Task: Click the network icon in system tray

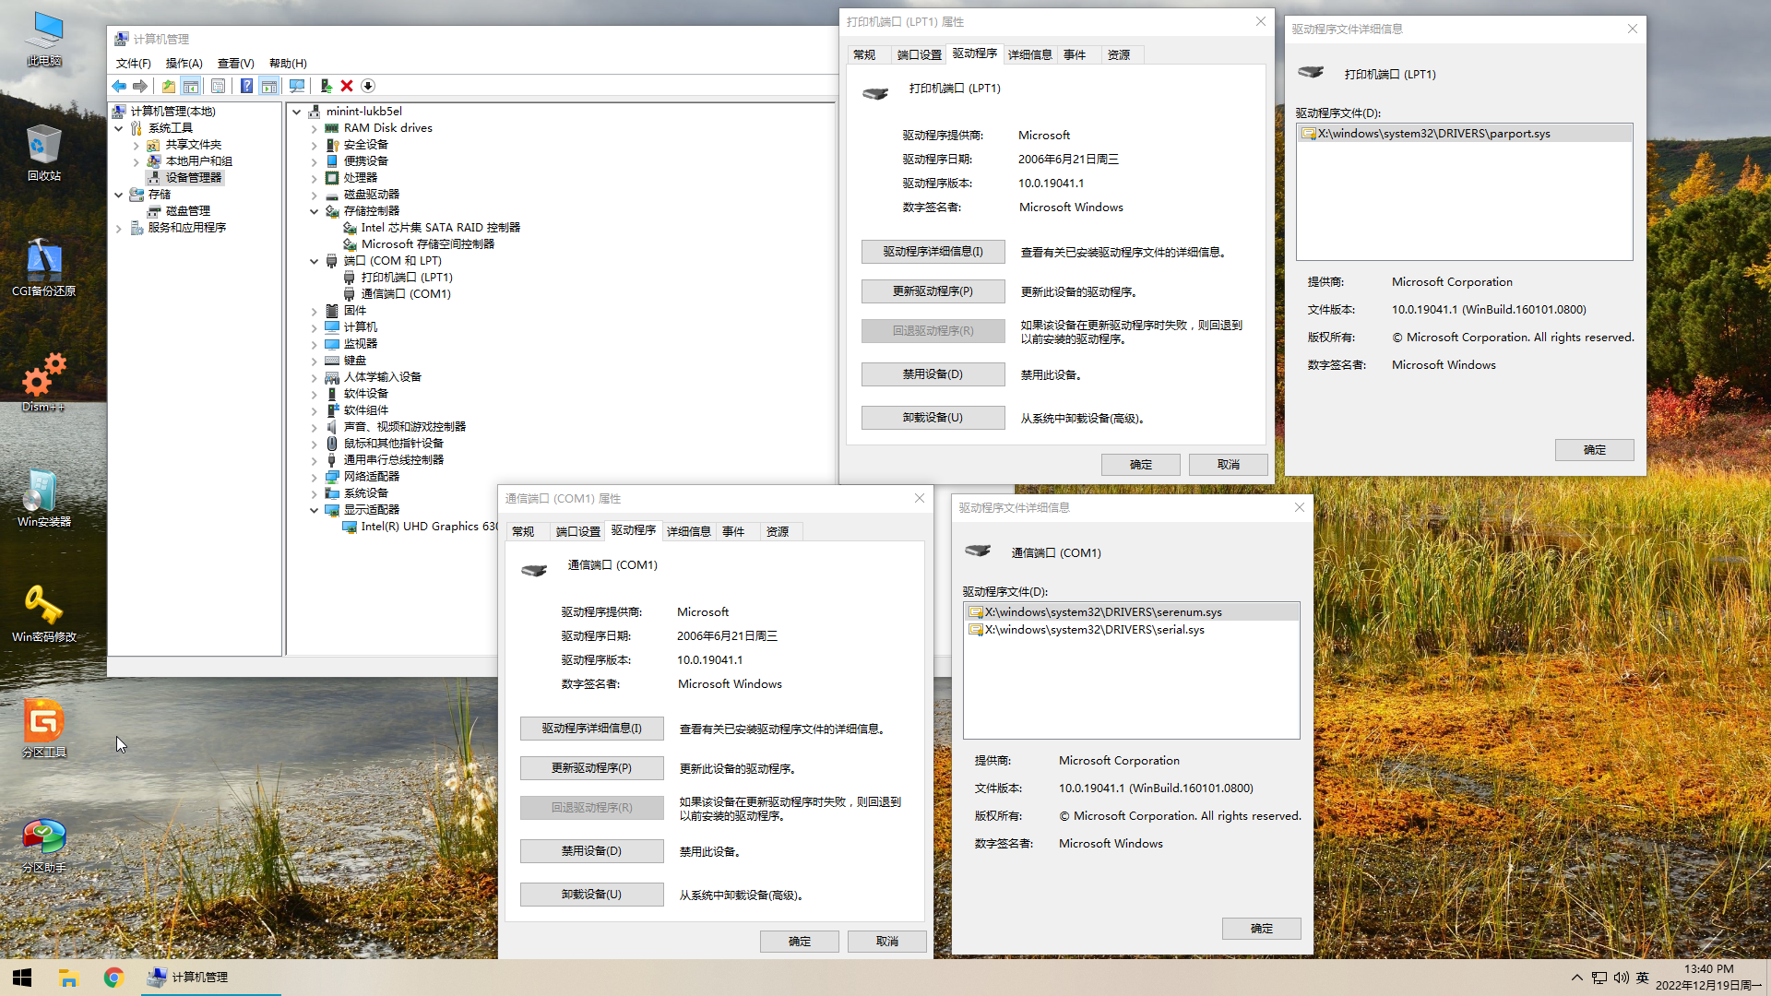Action: 1599,978
